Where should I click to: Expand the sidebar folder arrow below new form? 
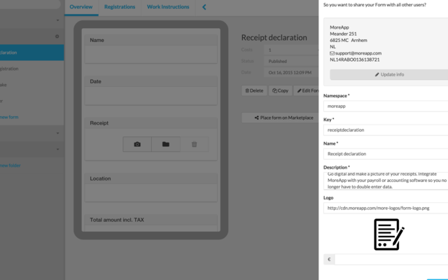coord(57,133)
